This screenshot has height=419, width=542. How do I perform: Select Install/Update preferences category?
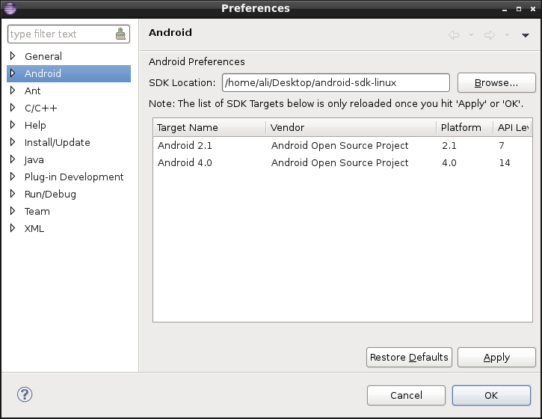(x=58, y=142)
